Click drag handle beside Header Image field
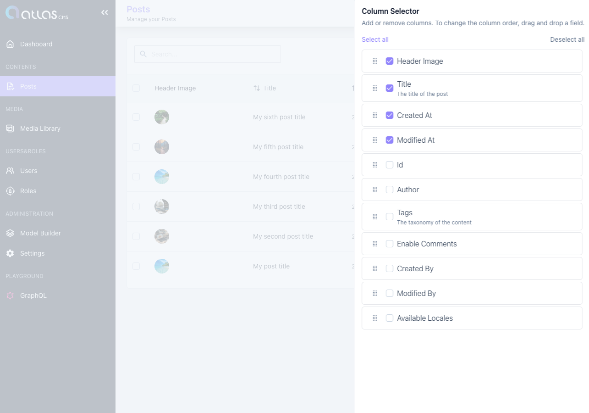 tap(375, 61)
